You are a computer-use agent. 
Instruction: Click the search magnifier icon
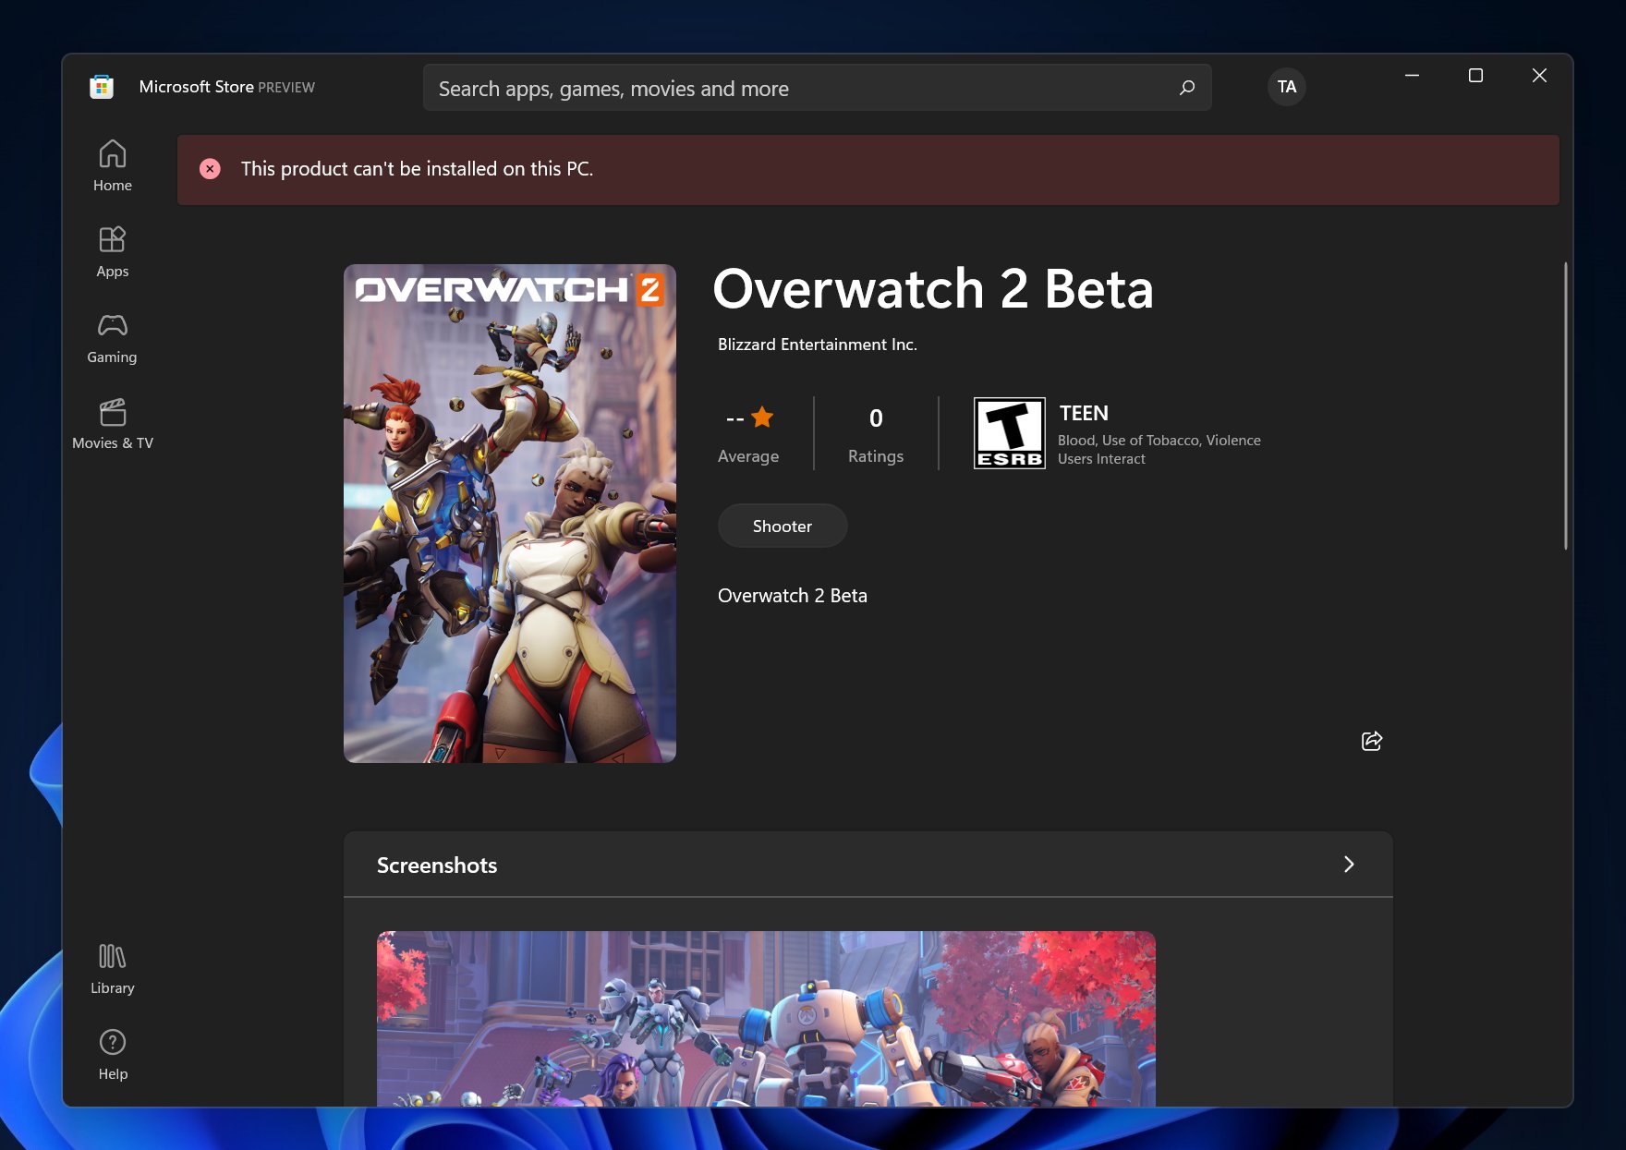1187,88
